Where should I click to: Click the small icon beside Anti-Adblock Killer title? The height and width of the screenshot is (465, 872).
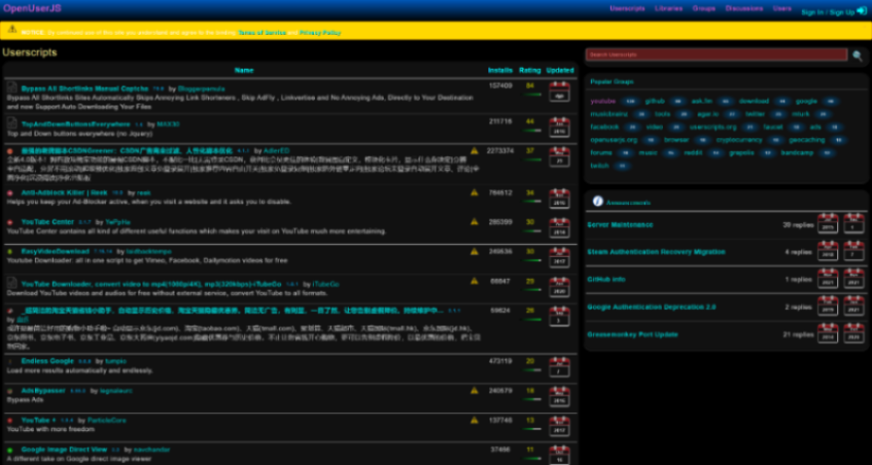coord(10,193)
